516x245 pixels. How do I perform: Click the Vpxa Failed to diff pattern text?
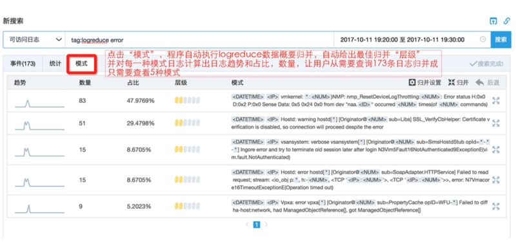(360, 206)
